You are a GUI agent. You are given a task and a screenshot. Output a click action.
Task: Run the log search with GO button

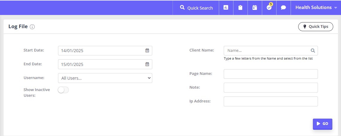click(322, 124)
